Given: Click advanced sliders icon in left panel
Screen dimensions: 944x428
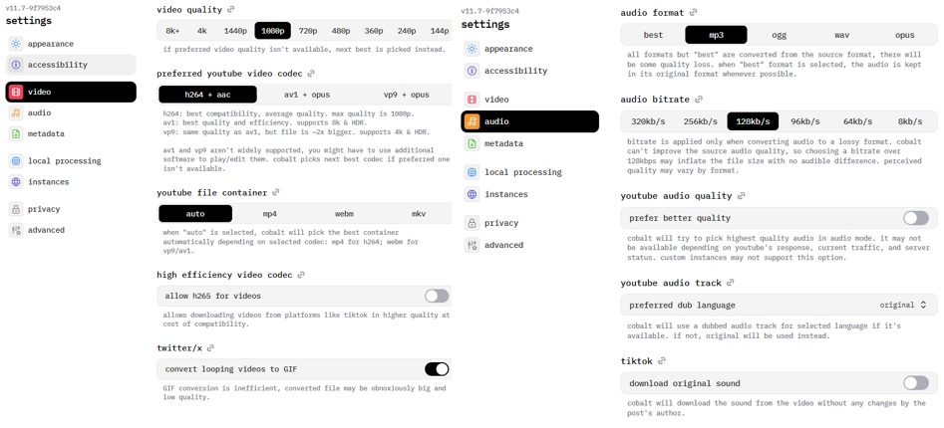Looking at the screenshot, I should coord(16,230).
